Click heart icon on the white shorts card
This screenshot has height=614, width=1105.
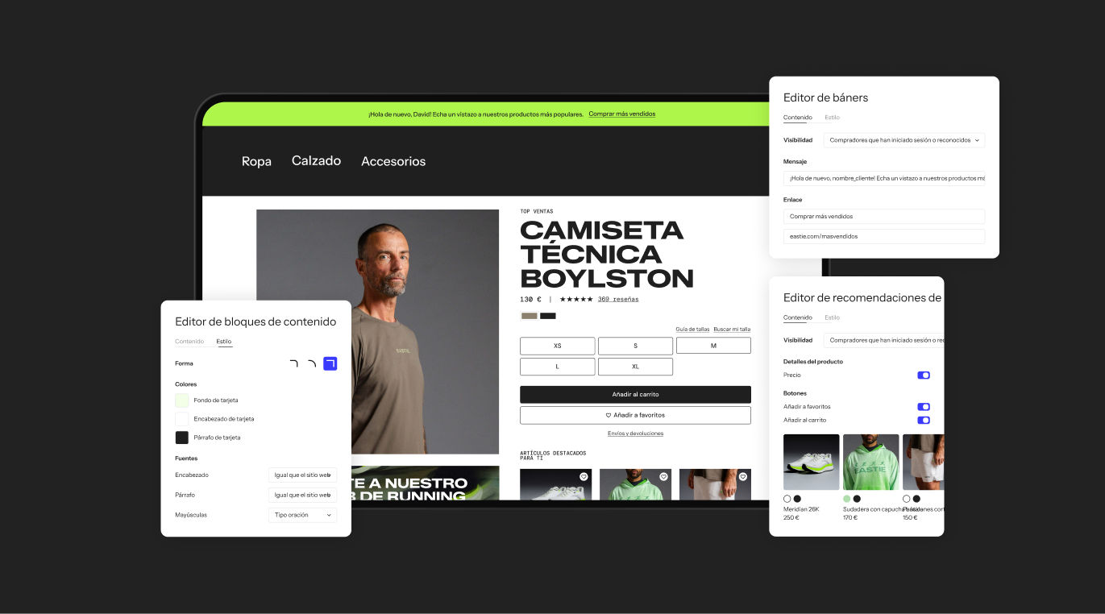click(743, 477)
